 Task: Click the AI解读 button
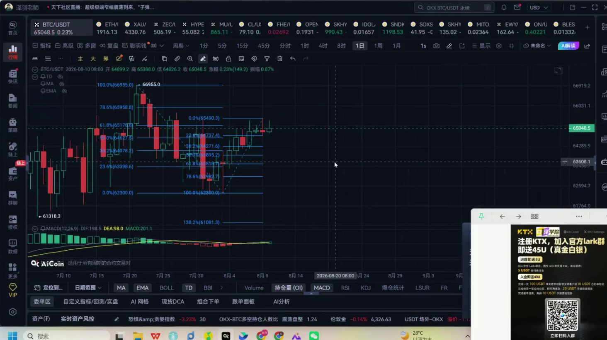point(568,46)
